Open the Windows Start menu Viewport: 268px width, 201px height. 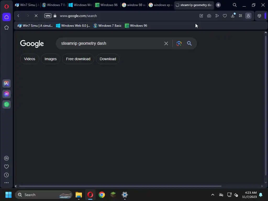click(8, 195)
